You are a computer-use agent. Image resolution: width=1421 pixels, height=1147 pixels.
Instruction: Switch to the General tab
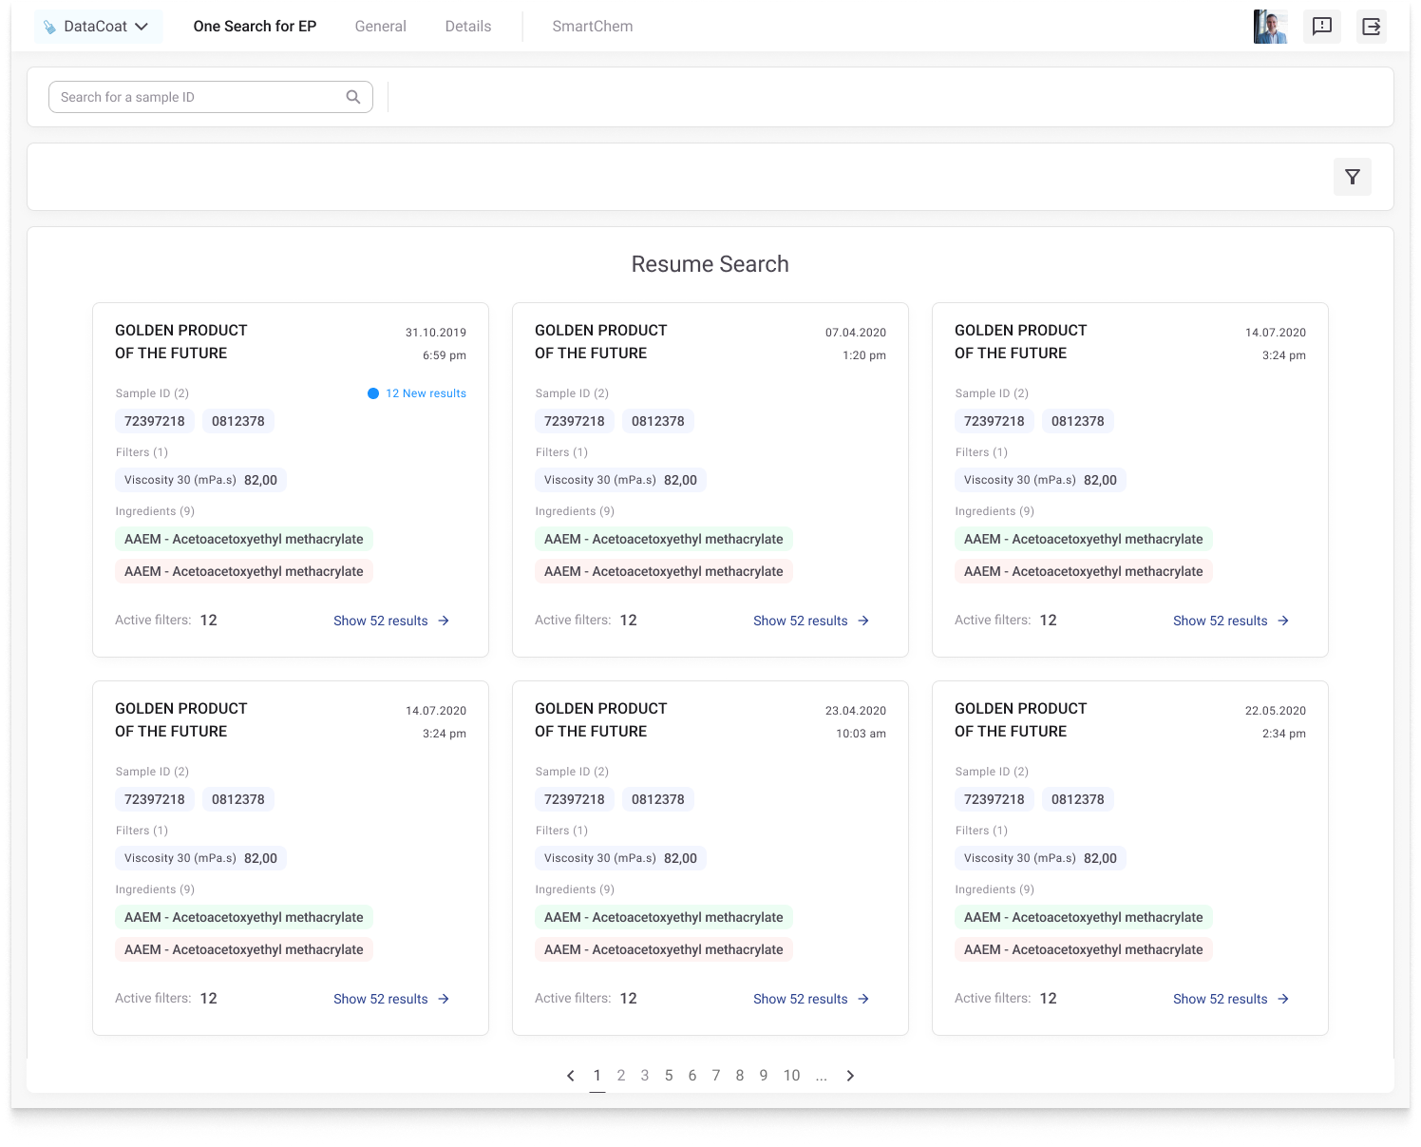pyautogui.click(x=380, y=27)
